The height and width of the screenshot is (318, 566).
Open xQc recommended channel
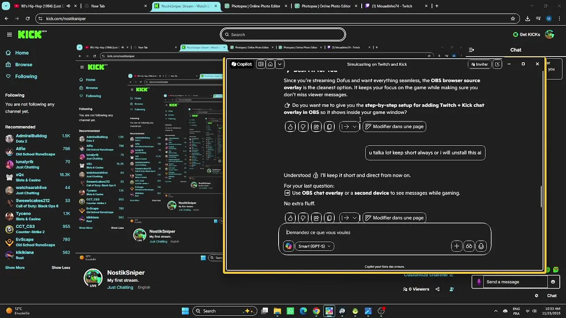pyautogui.click(x=38, y=177)
